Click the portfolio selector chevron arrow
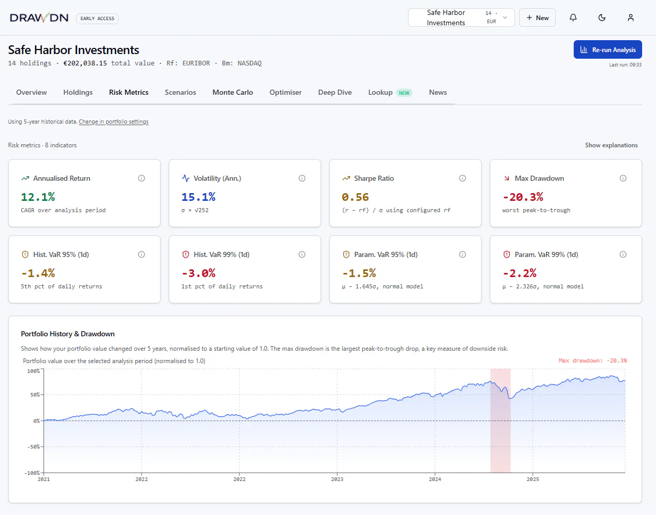This screenshot has width=656, height=515. (x=505, y=18)
